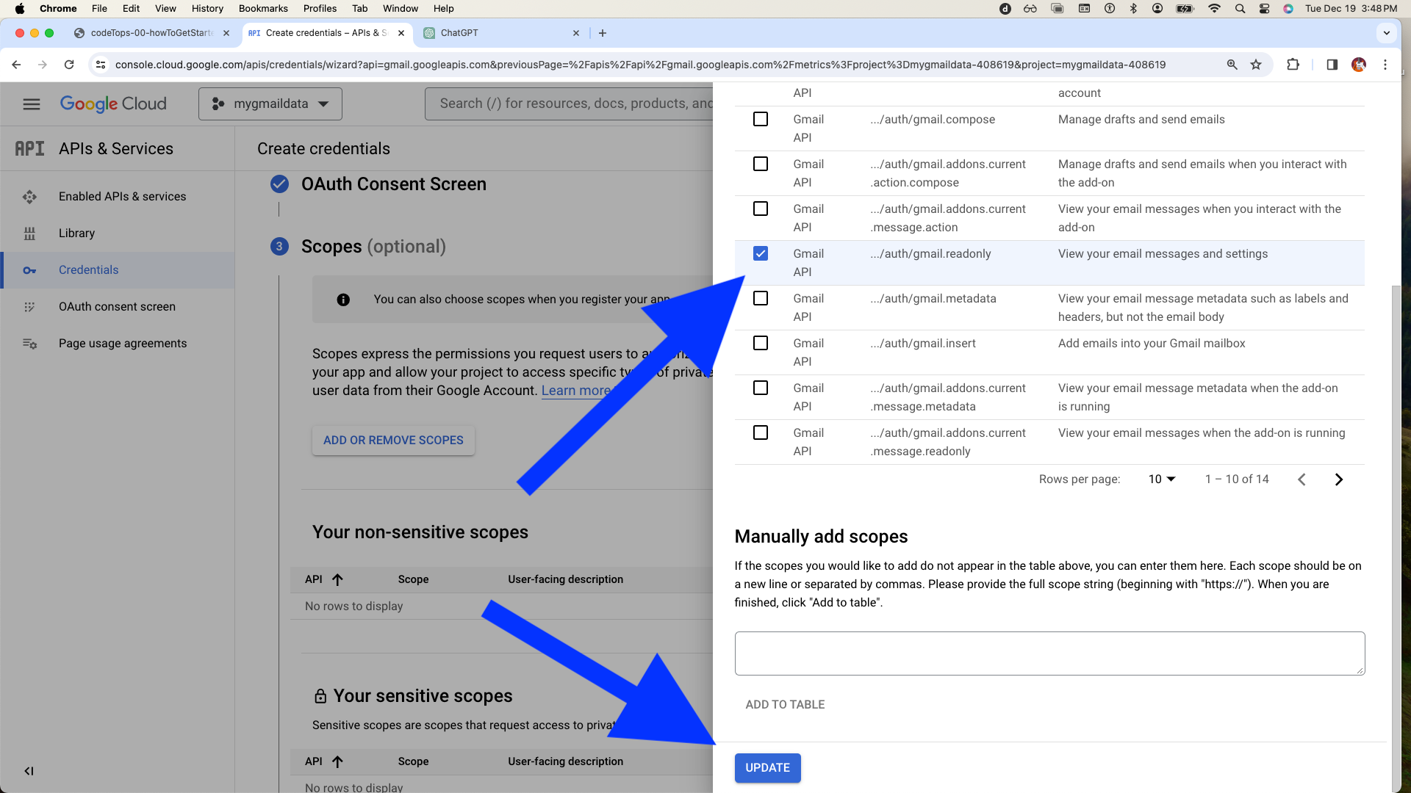Open Enabled APIs & services icon
This screenshot has width=1411, height=793.
(29, 197)
